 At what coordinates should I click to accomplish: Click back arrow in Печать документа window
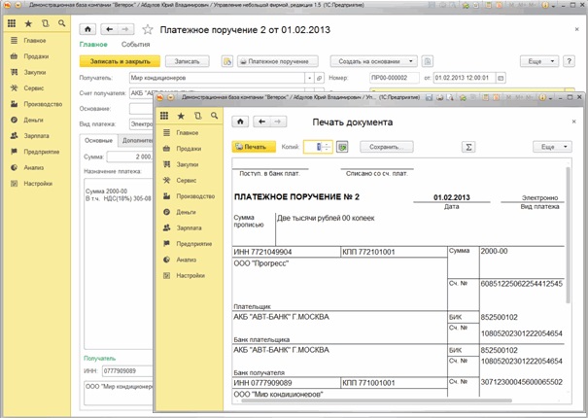[x=261, y=122]
